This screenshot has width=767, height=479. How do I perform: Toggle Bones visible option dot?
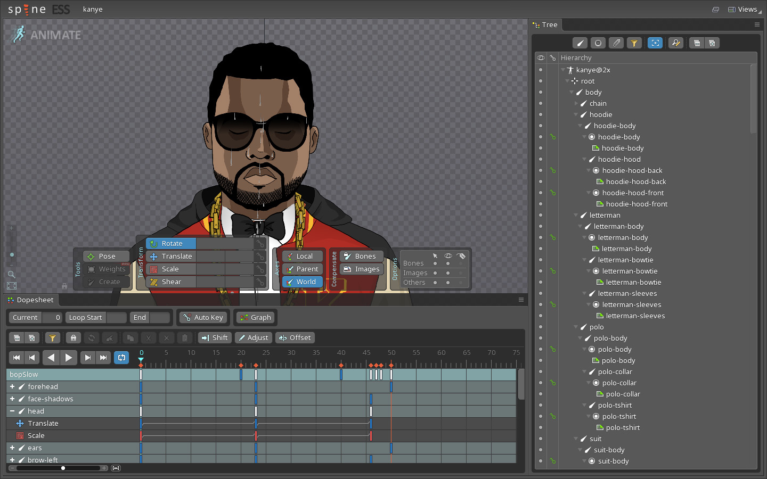448,263
